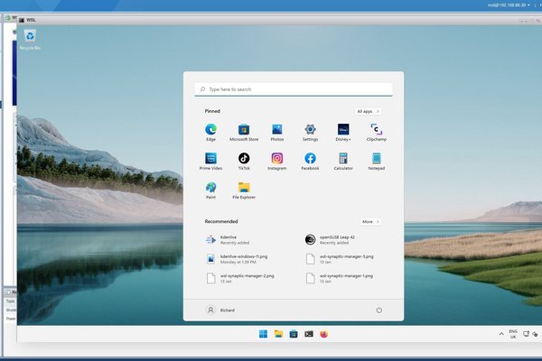The height and width of the screenshot is (361, 542).
Task: Click the More button in Recommended
Action: (370, 221)
